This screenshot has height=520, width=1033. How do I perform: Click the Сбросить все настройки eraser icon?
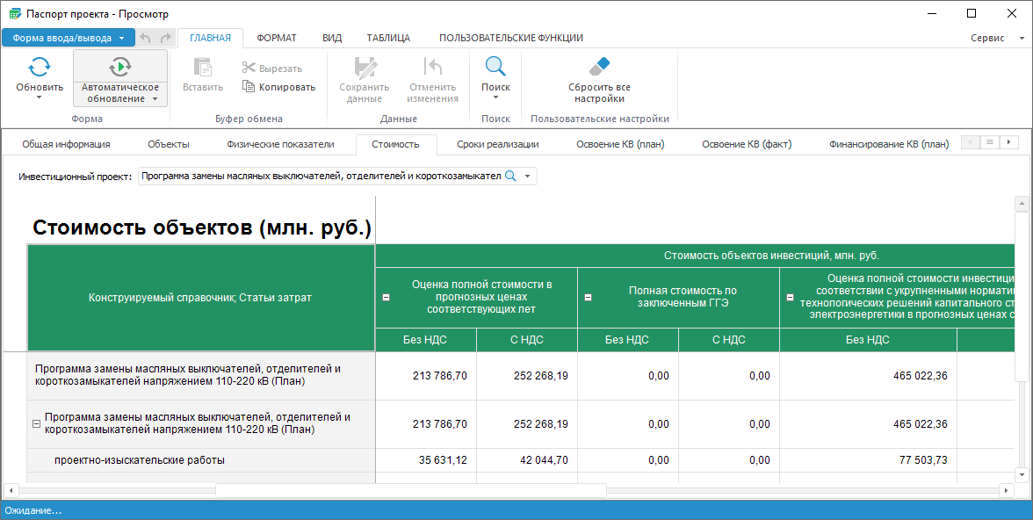(x=599, y=68)
